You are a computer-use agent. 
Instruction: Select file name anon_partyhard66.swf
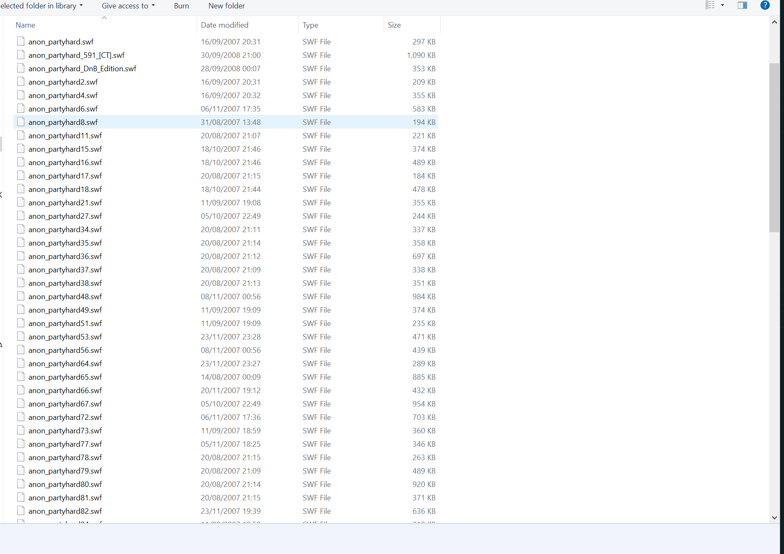tap(65, 391)
